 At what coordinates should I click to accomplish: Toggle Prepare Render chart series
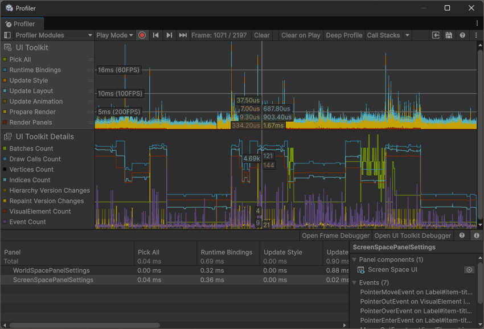[x=5, y=112]
